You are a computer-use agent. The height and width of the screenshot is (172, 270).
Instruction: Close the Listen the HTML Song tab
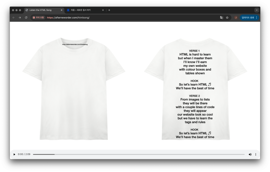pyautogui.click(x=62, y=10)
